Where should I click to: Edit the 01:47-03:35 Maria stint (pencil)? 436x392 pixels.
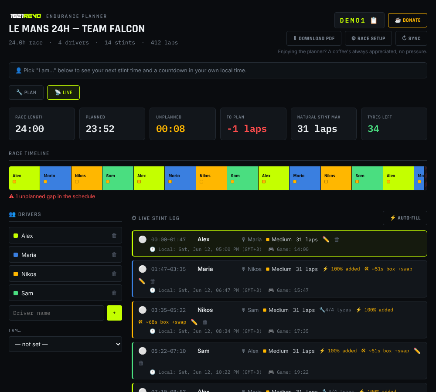tap(142, 281)
